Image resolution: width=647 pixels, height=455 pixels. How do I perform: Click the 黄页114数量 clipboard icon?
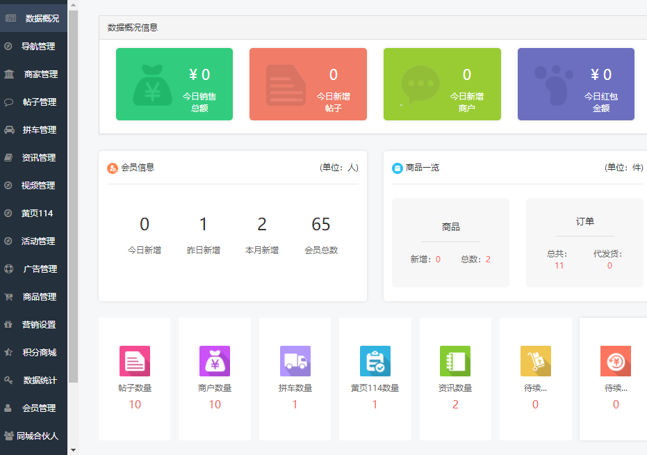tap(375, 361)
